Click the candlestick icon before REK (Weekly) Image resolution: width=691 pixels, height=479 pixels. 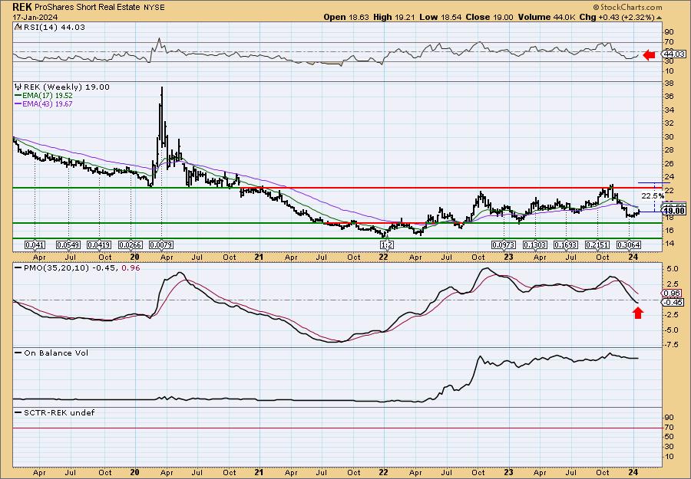click(18, 87)
